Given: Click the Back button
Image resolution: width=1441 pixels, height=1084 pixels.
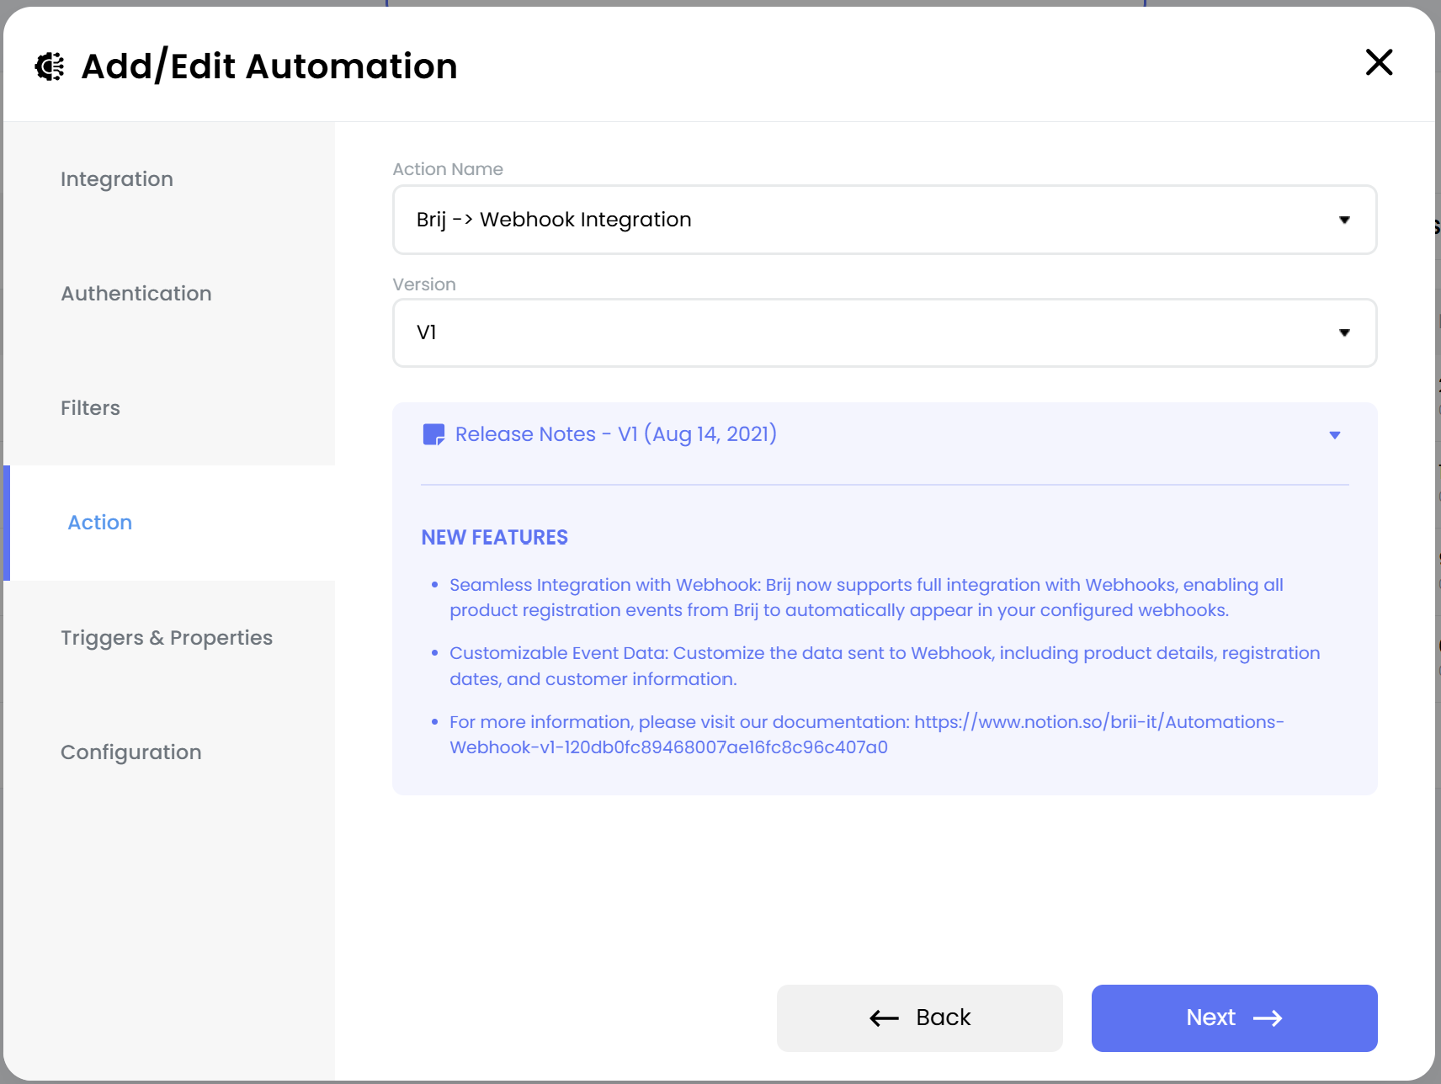Looking at the screenshot, I should tap(919, 1018).
